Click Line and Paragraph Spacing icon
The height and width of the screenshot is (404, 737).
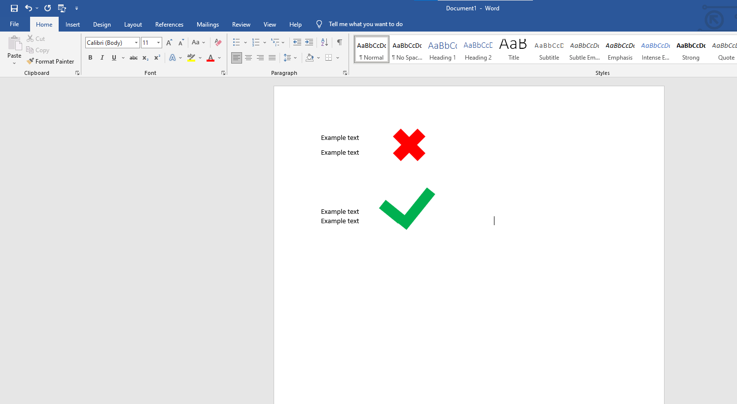pos(287,58)
